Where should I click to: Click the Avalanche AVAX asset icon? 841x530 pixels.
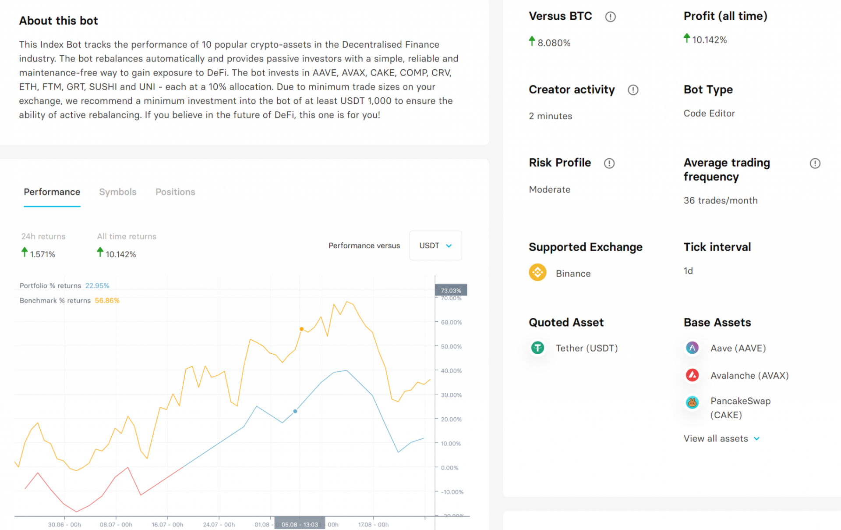[x=692, y=375]
